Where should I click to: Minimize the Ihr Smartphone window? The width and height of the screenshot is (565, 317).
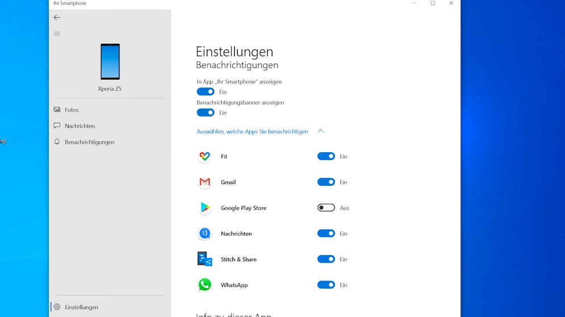tap(414, 3)
